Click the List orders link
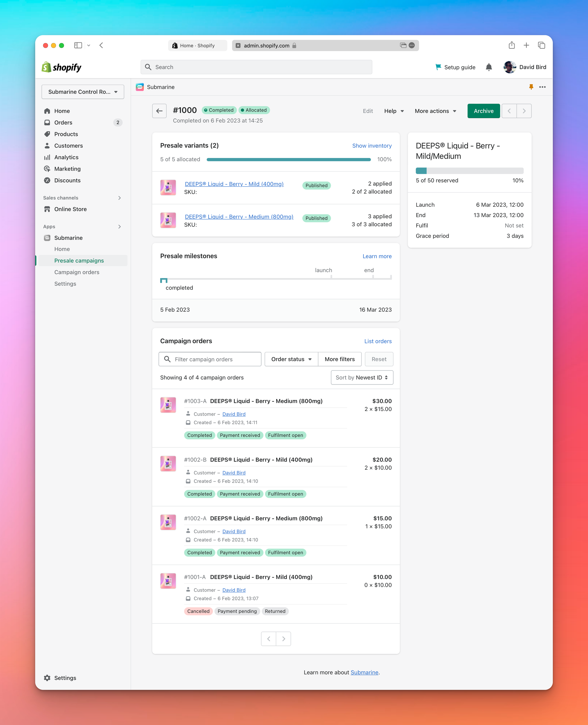Image resolution: width=588 pixels, height=725 pixels. pyautogui.click(x=377, y=341)
